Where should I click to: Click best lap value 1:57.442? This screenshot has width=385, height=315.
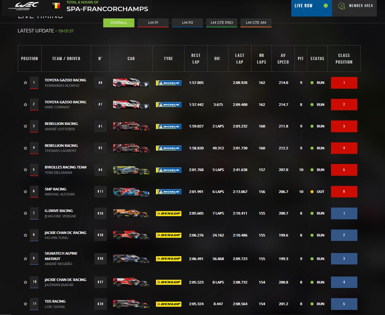tap(196, 105)
